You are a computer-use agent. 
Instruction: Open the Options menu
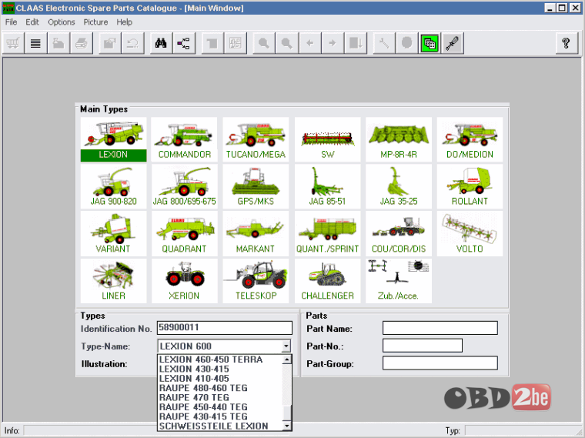61,22
